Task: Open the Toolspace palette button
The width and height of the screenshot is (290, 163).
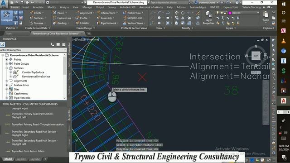Action: tap(6, 18)
